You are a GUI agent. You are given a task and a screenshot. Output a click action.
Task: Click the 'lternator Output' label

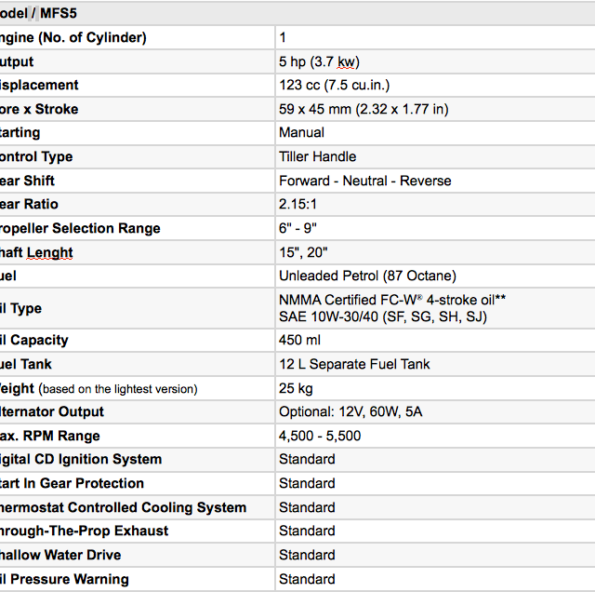point(52,412)
